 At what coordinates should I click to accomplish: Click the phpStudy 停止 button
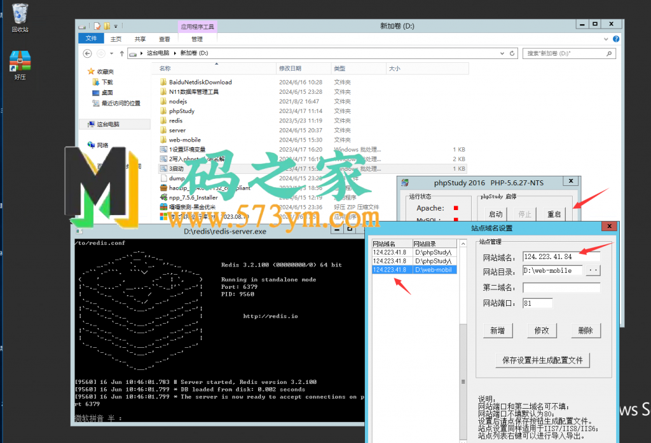tap(524, 214)
